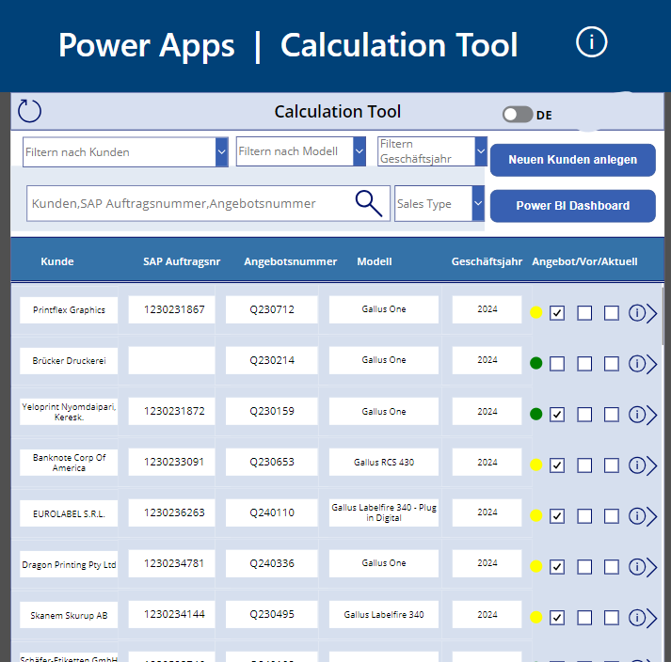This screenshot has height=662, width=671.
Task: Toggle the DE language switch
Action: point(518,114)
